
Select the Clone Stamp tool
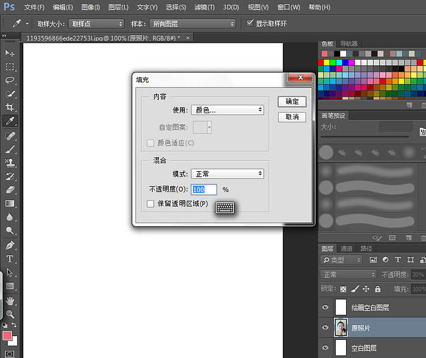tap(10, 163)
